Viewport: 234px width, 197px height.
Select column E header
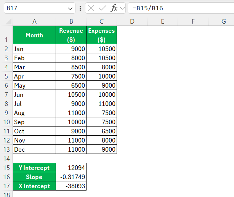[x=162, y=21]
